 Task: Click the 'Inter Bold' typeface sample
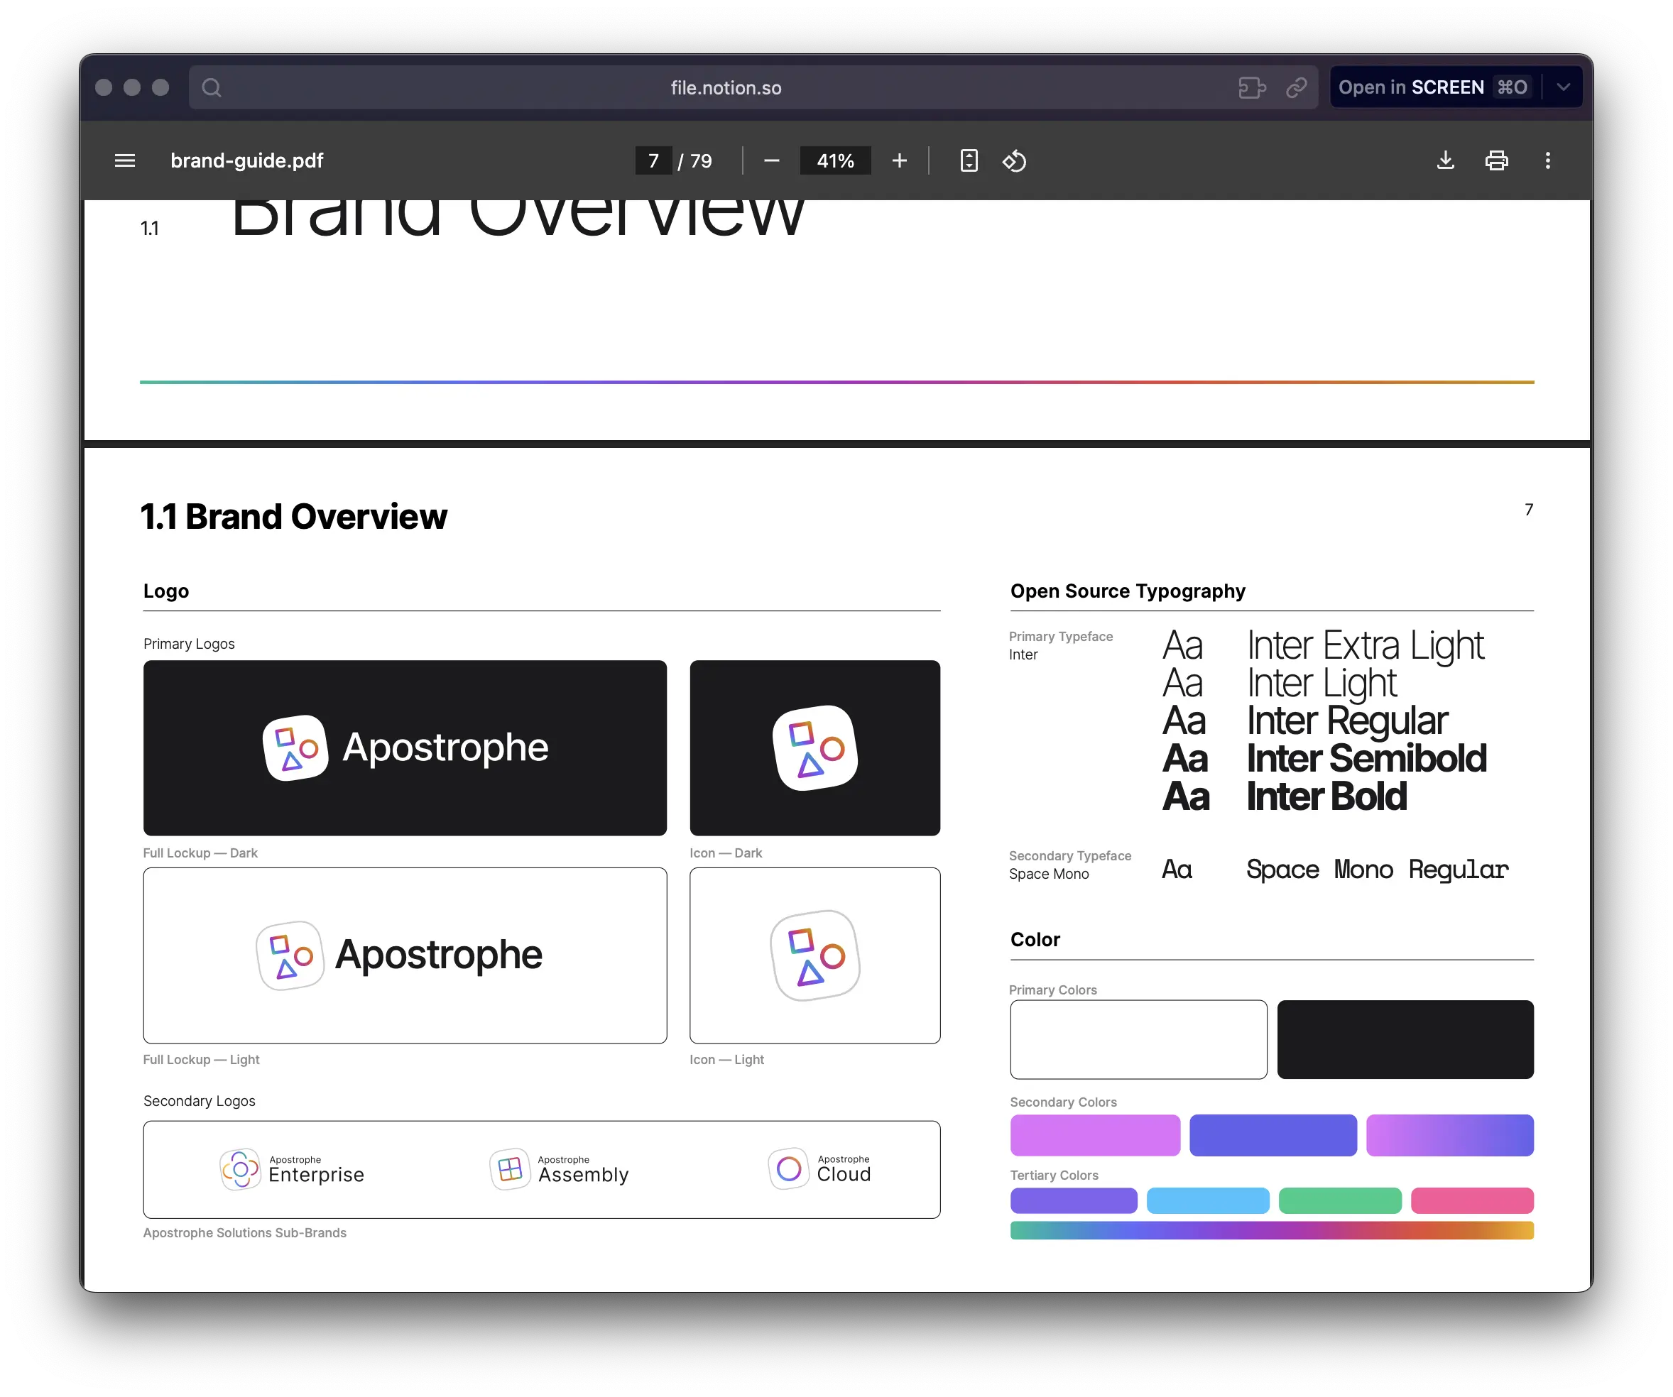tap(1326, 796)
